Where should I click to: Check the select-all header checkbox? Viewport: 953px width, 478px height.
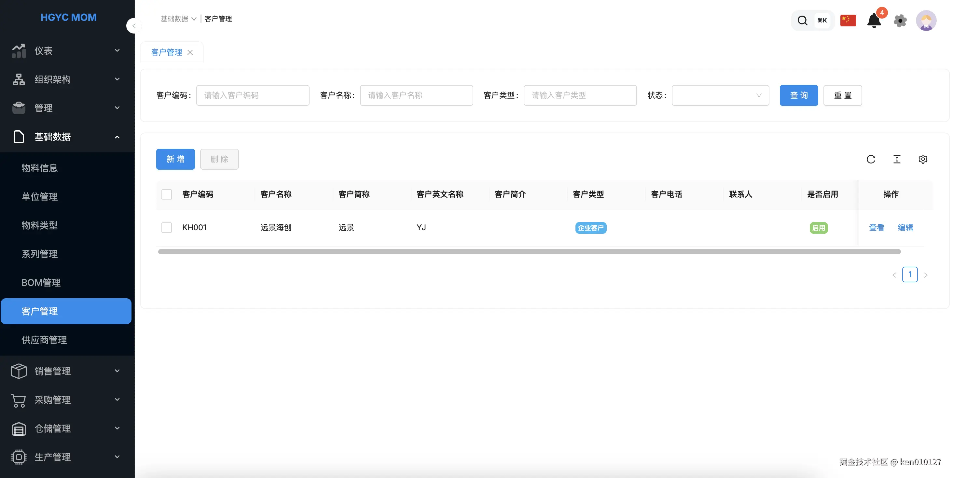[166, 194]
